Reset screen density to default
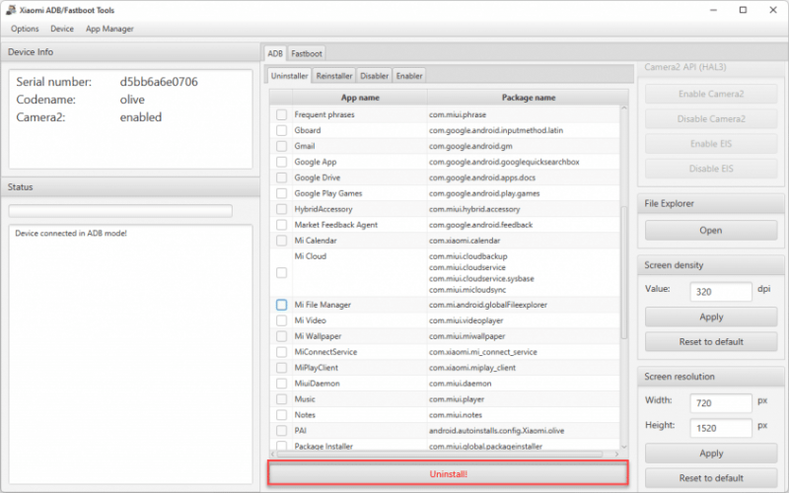Screen dimensions: 789x493 point(710,341)
